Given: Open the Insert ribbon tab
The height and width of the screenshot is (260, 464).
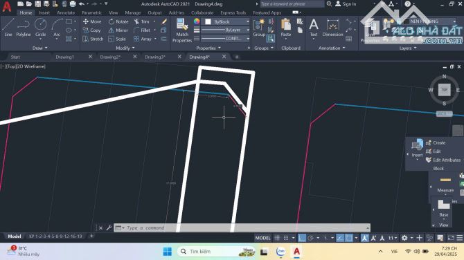Looking at the screenshot, I should tap(44, 12).
